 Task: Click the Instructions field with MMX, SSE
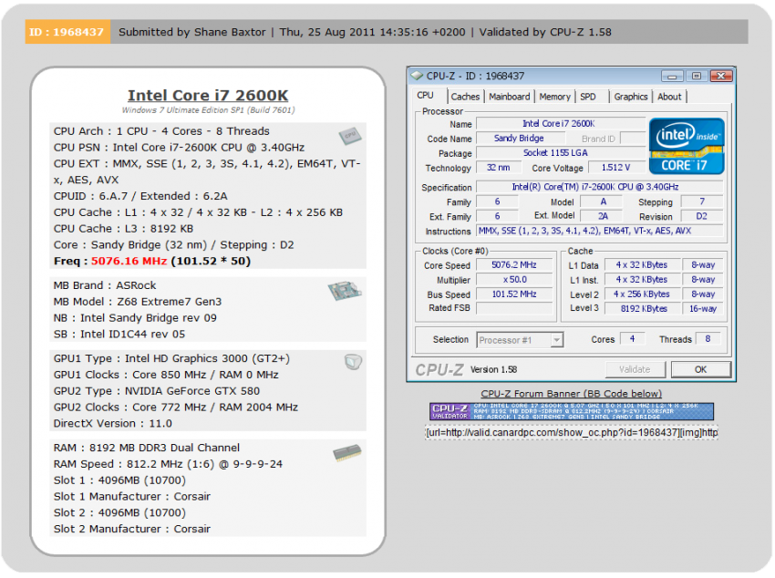[600, 231]
